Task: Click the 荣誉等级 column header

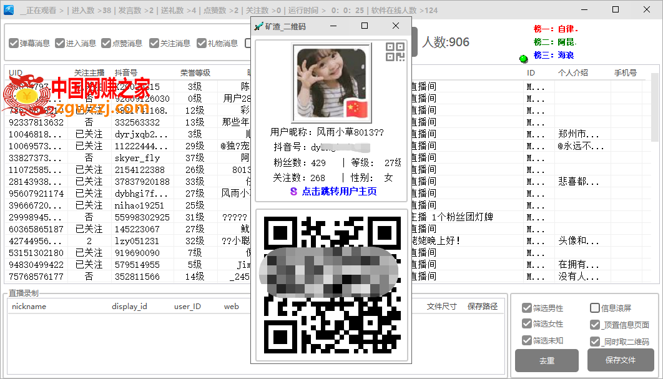Action: (195, 73)
